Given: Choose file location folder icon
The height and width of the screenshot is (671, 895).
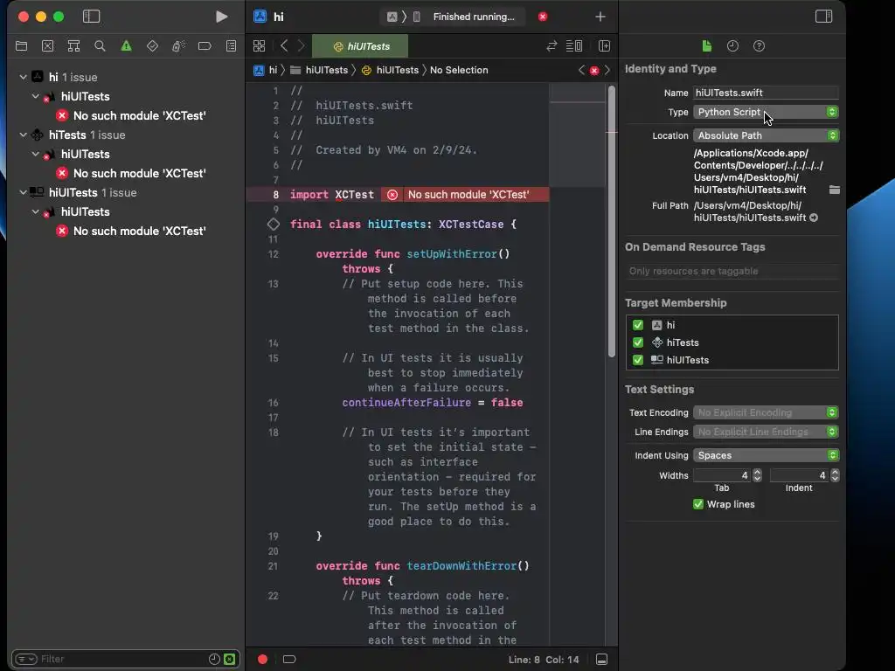Looking at the screenshot, I should [x=835, y=190].
